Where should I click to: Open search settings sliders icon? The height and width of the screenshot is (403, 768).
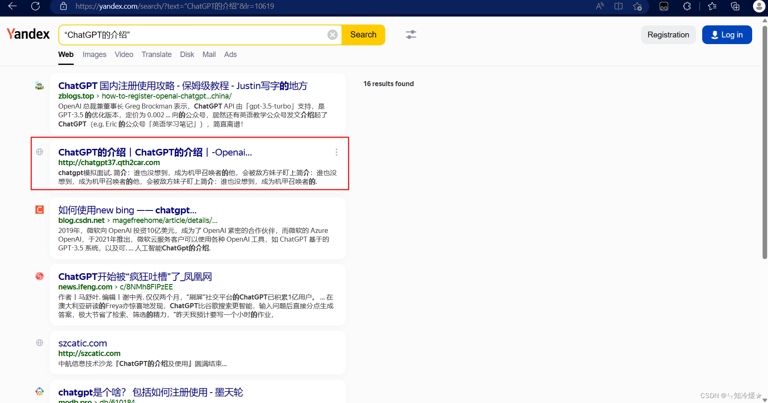[411, 35]
